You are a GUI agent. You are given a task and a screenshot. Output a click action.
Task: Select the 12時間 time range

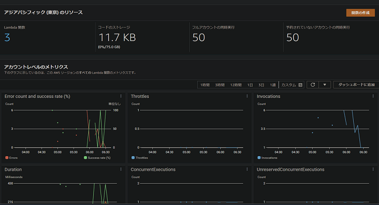pos(236,85)
